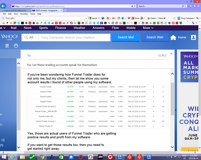Click the Google toolbar Share button
This screenshot has width=201, height=160.
tap(135, 18)
